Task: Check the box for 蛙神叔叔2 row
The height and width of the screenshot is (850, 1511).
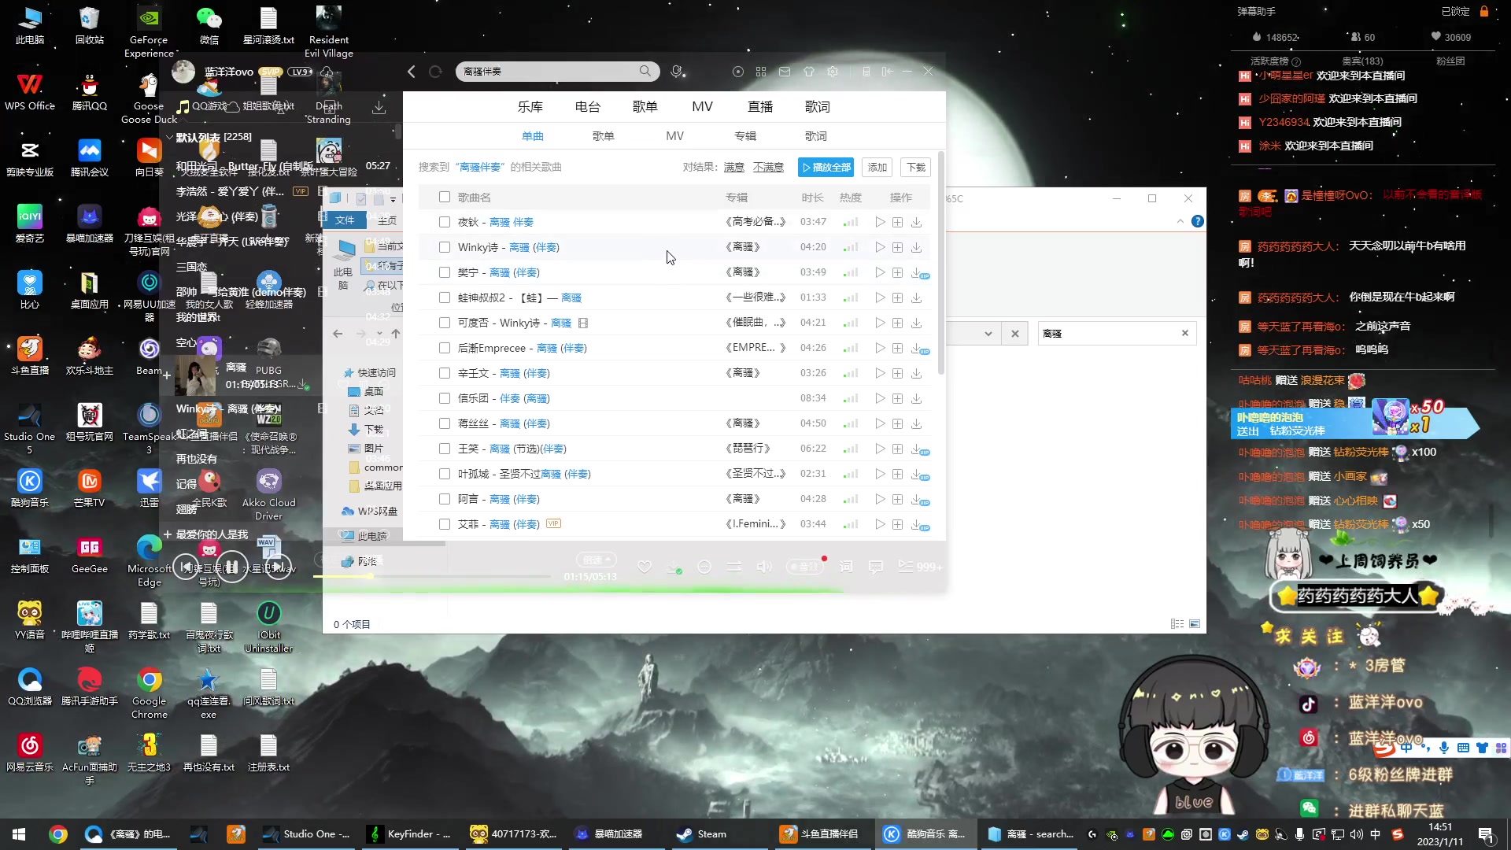Action: click(x=445, y=298)
